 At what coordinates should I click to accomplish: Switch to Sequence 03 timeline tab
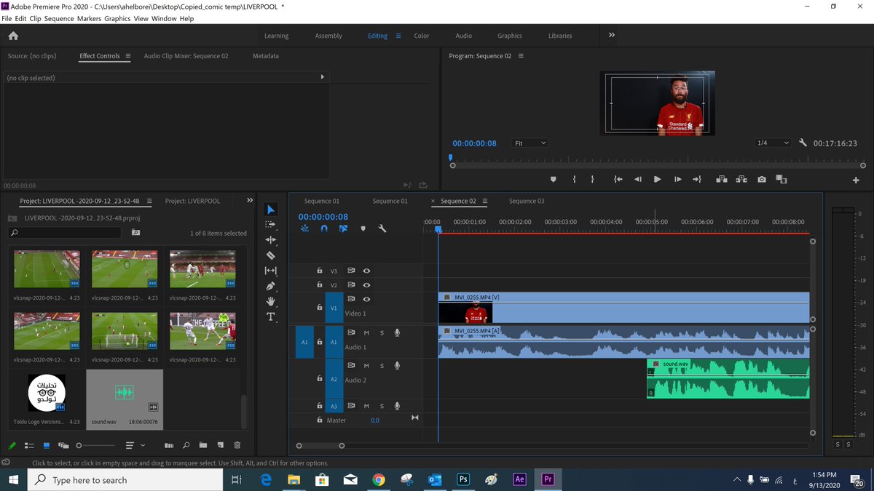[527, 201]
